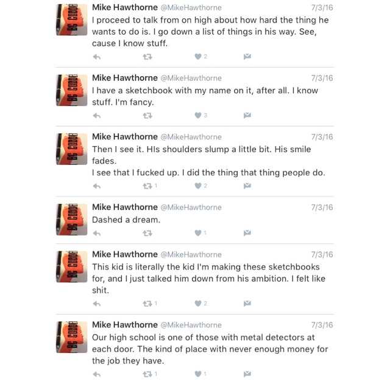Retweet the 'This kid is literally' tweet
390x384 pixels.
click(147, 304)
